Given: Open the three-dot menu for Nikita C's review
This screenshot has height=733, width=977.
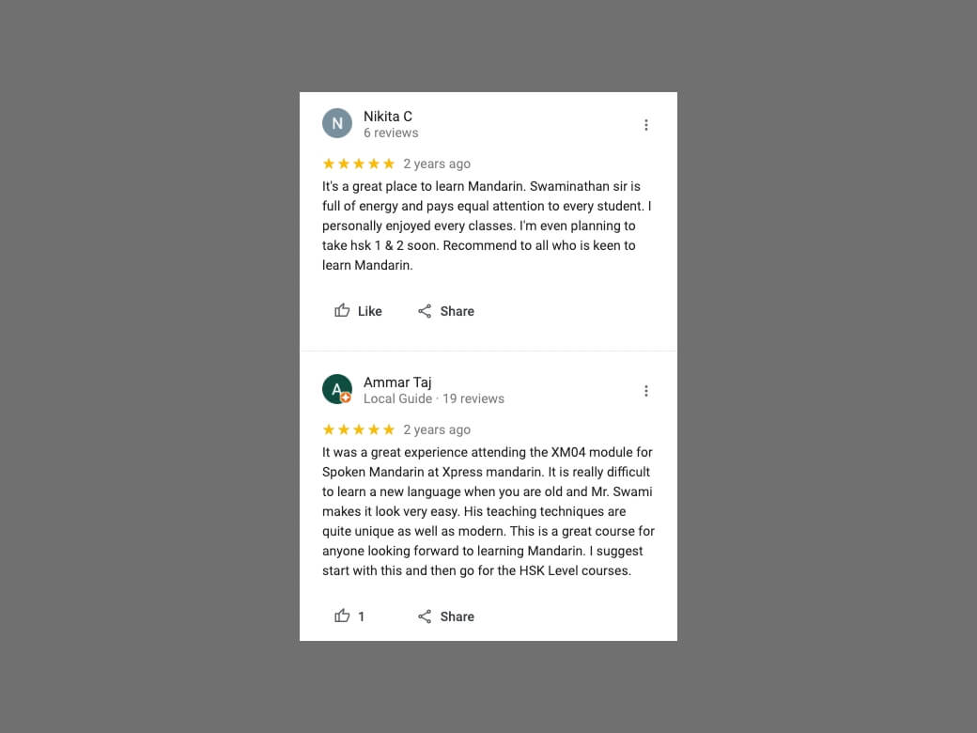Looking at the screenshot, I should 646,125.
